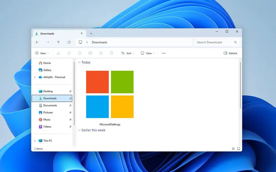Click the PC monitor icon in address bar
Image resolution: width=276 pixels, height=172 pixels.
80,42
